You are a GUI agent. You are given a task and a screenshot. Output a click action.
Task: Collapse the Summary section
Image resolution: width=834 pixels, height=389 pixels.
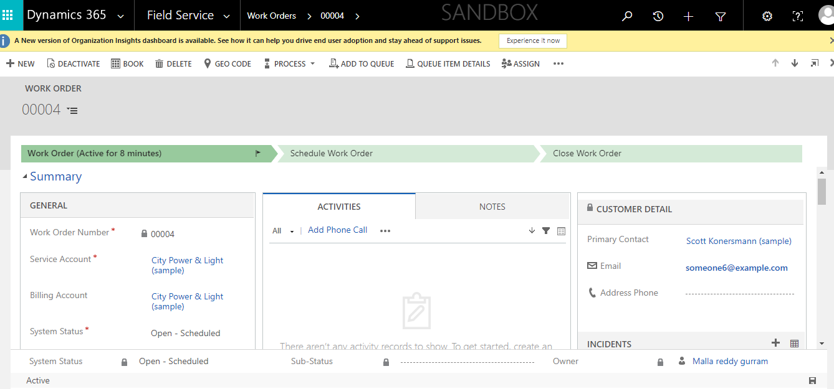[25, 177]
